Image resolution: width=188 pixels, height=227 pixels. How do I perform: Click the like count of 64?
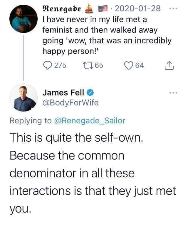click(x=140, y=65)
